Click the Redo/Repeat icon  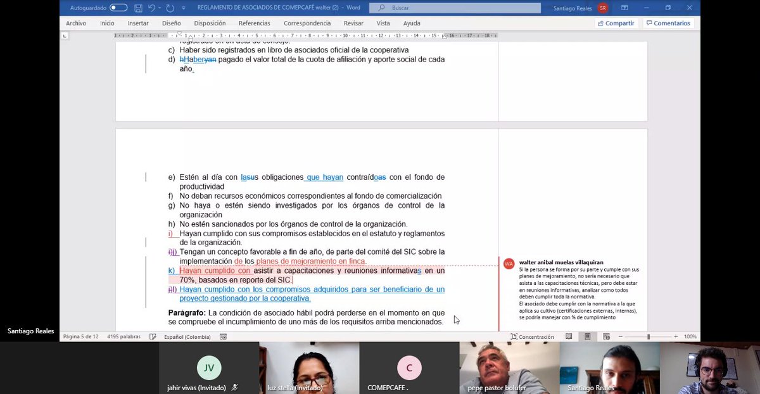click(x=170, y=8)
